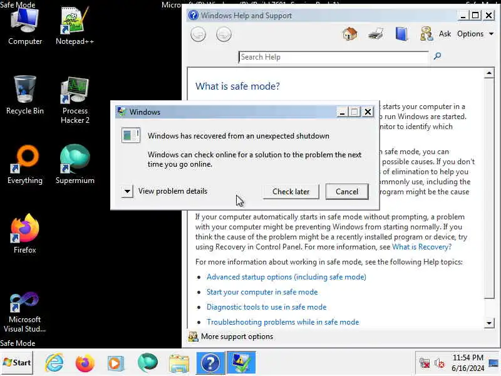This screenshot has height=376, width=501.
Task: Open the What is Recovery? link
Action: pyautogui.click(x=421, y=247)
